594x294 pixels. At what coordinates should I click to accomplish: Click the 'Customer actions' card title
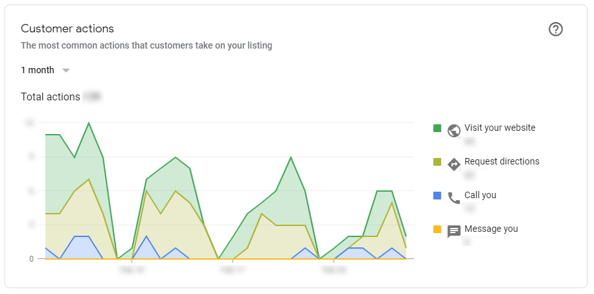coord(67,28)
